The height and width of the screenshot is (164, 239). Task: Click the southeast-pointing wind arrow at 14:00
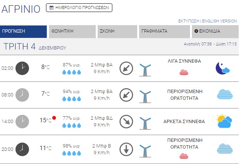tap(126, 121)
